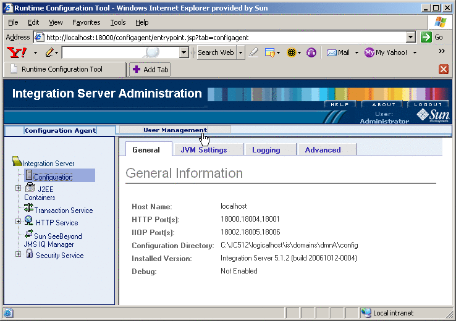
Task: Click the Mail envelope icon
Action: [332, 52]
